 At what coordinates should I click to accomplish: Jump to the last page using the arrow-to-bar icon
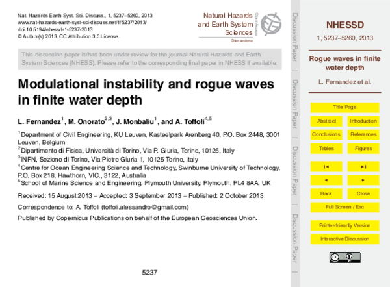tap(363, 167)
